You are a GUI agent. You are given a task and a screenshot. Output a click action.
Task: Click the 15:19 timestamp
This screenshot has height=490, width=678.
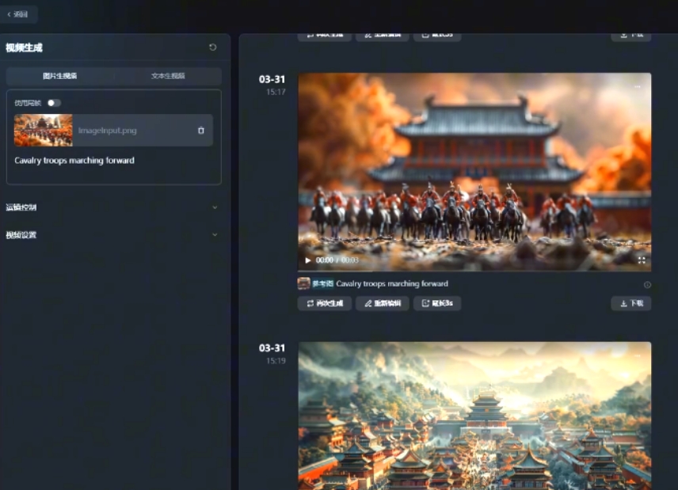276,361
